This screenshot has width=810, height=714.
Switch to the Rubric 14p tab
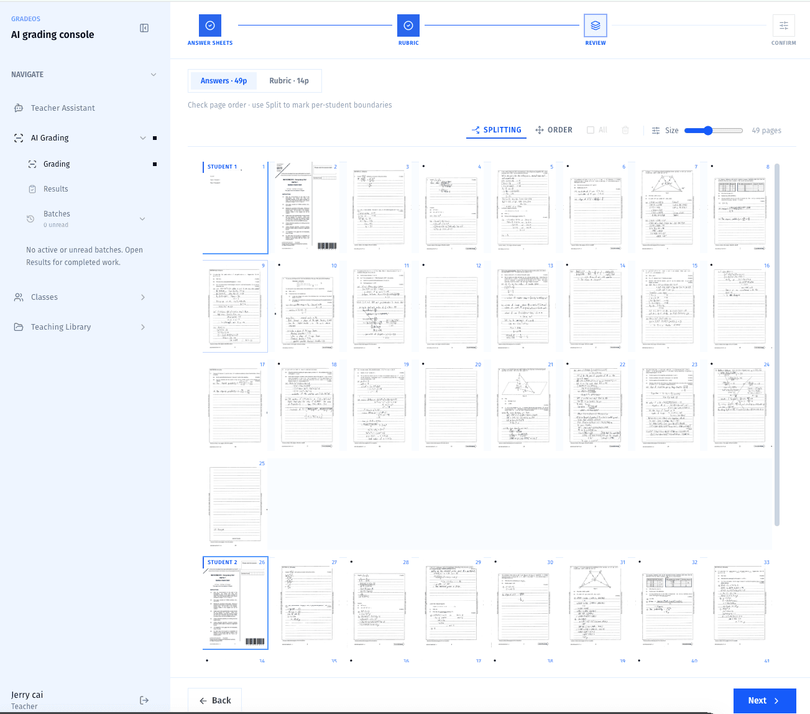click(289, 81)
